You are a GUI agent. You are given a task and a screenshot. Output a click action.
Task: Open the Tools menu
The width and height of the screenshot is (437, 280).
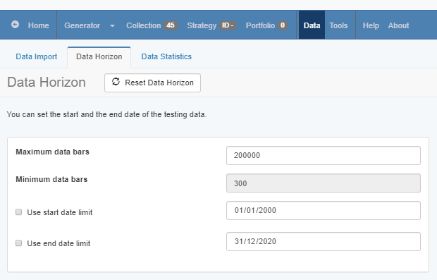point(338,25)
